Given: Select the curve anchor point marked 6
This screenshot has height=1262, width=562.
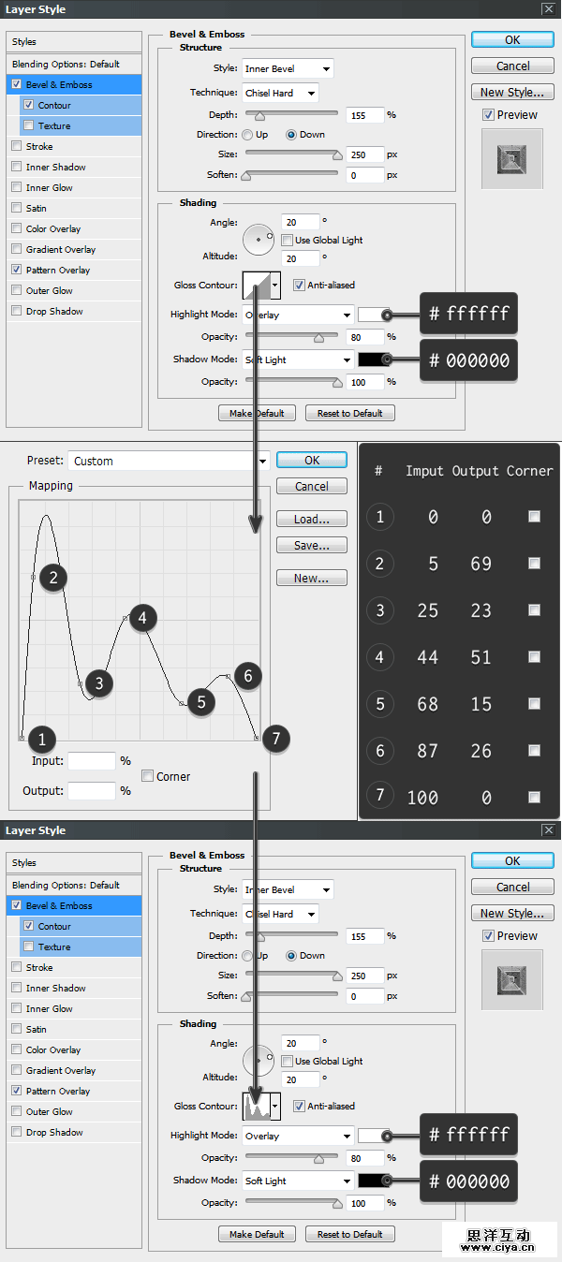Looking at the screenshot, I should point(228,676).
